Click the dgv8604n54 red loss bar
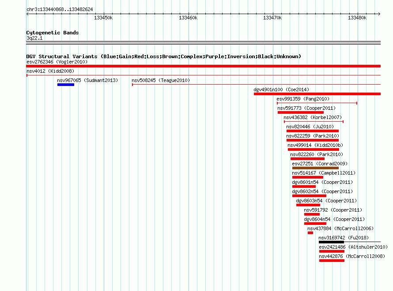Viewport: 393px width, 291px height. point(315,224)
